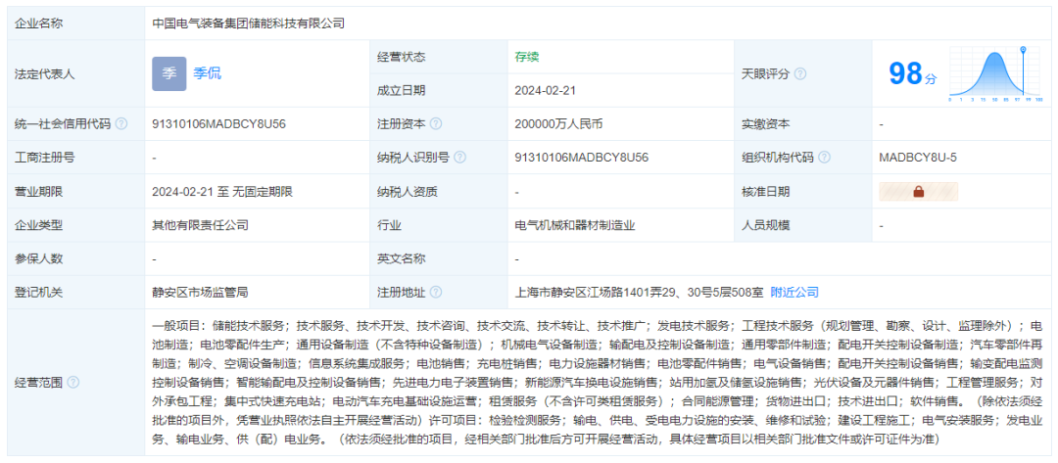Select the 经营状态 label

click(402, 58)
